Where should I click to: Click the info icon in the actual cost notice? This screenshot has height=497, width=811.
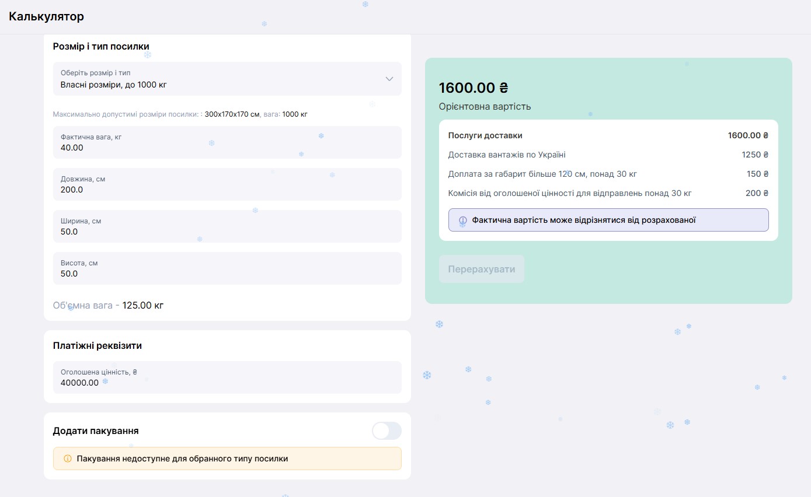click(462, 220)
